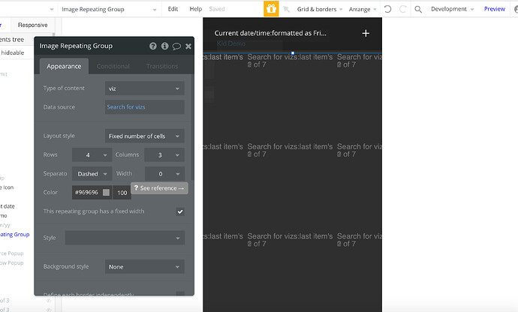Open the gift box notifications icon
The image size is (518, 312).
[x=271, y=8]
